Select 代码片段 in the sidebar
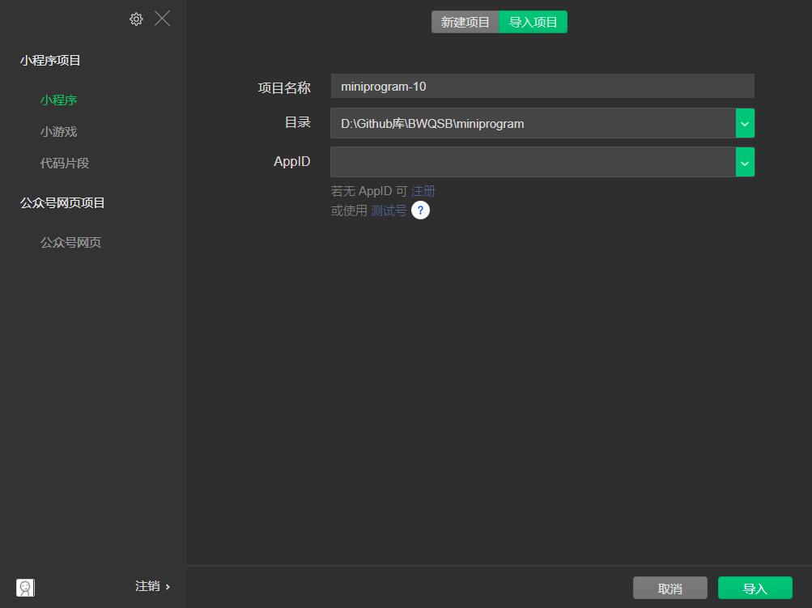The height and width of the screenshot is (608, 812). (x=65, y=164)
